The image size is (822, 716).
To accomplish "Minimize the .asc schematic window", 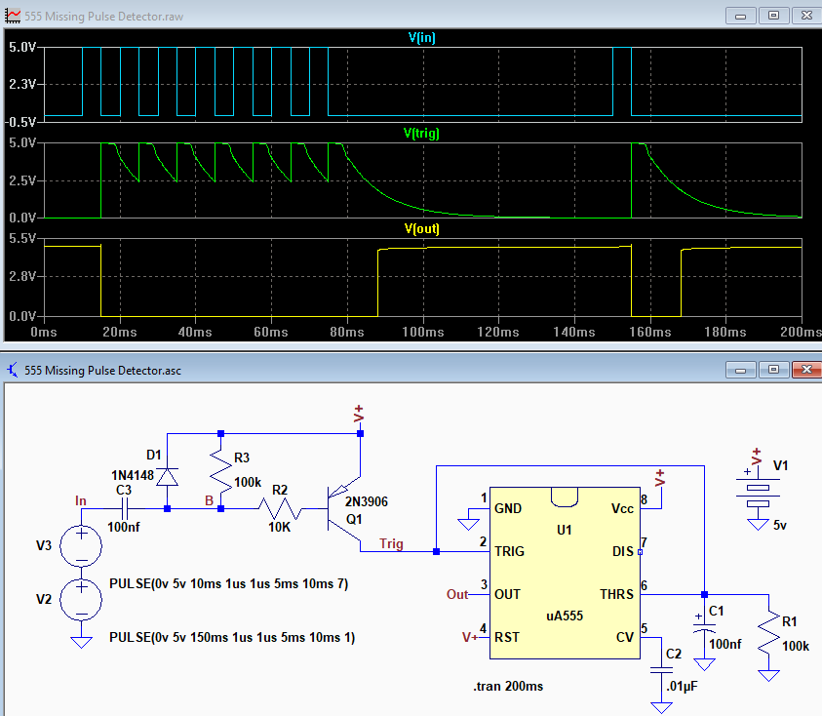I will (x=741, y=370).
